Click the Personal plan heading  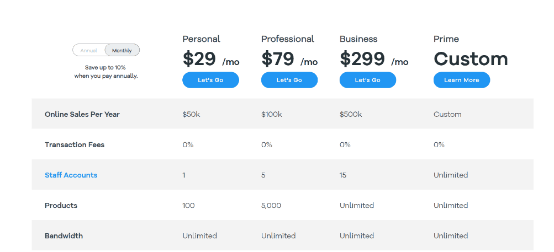(x=202, y=39)
